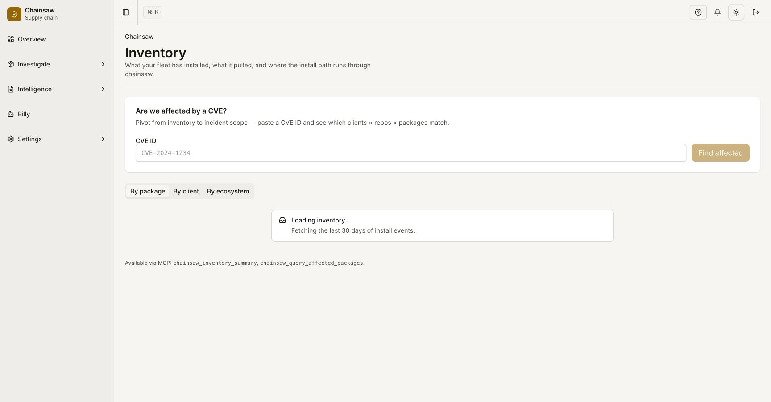Viewport: 771px width, 402px height.
Task: Click the Overview grid icon
Action: (11, 39)
